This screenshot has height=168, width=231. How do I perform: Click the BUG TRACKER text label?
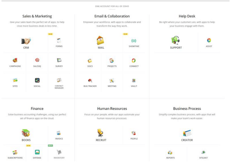tap(90, 86)
